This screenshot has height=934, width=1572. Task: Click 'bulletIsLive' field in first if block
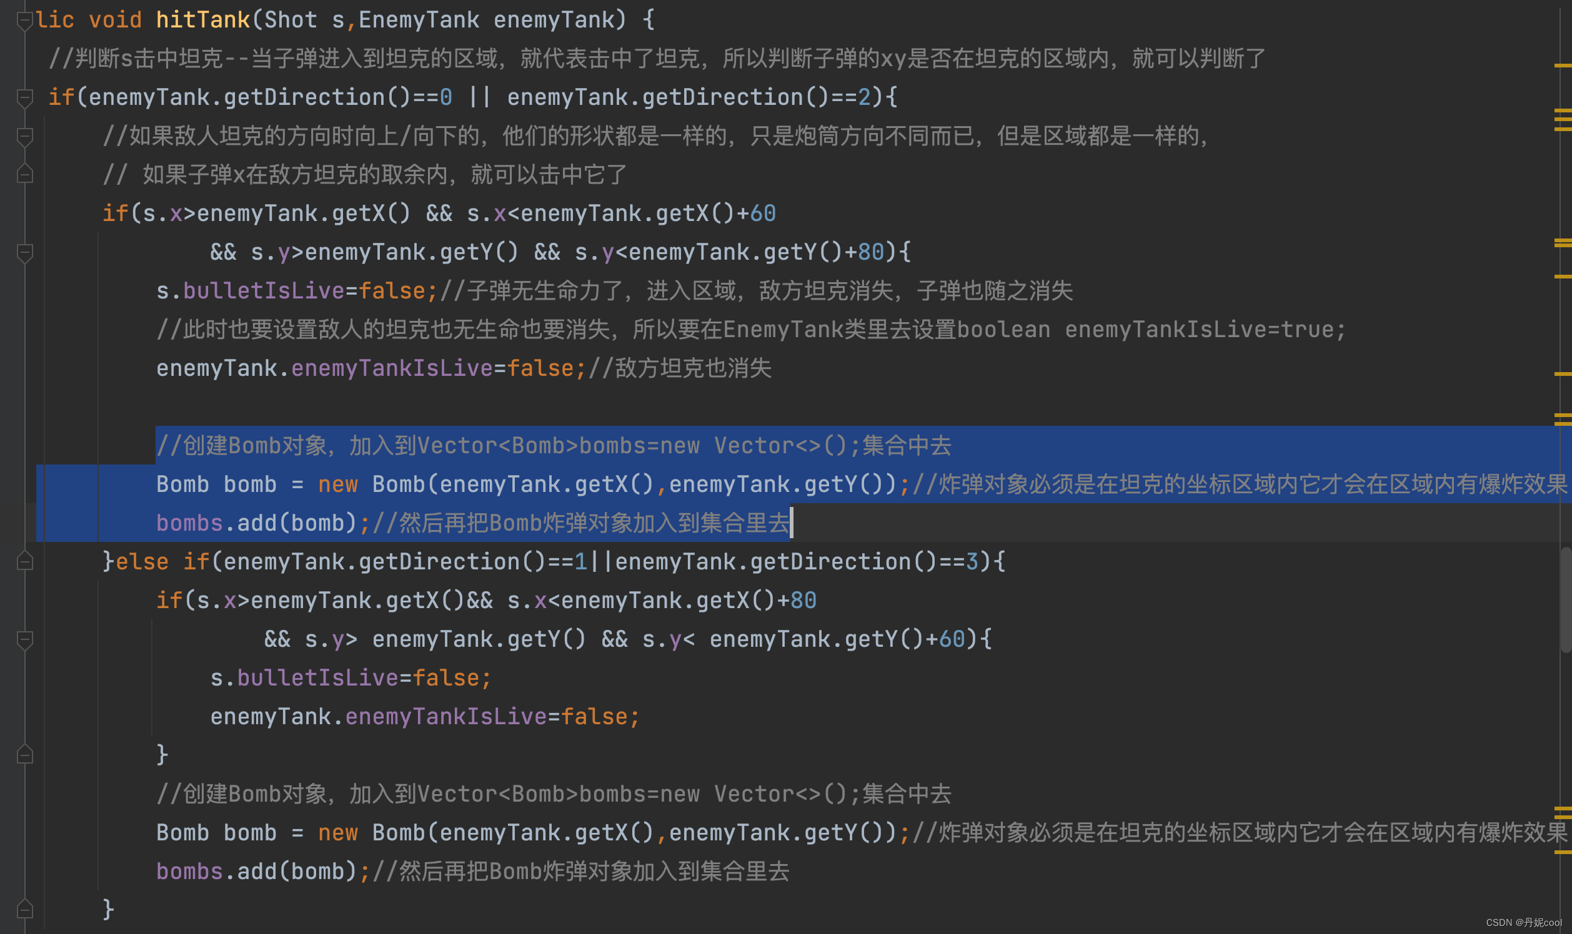263,291
